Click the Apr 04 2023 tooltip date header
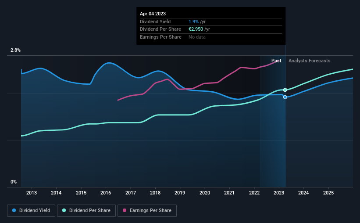The height and width of the screenshot is (223, 360). tap(153, 14)
